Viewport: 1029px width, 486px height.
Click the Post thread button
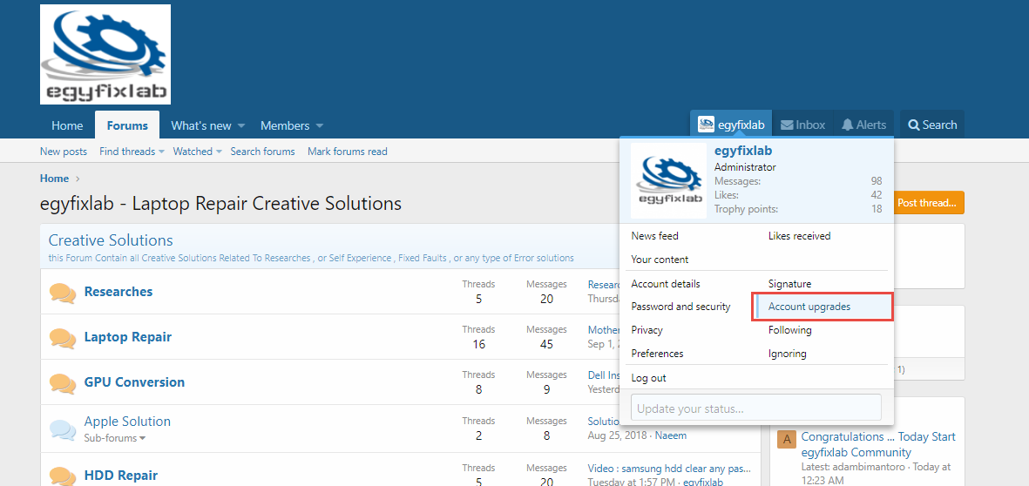tap(929, 203)
